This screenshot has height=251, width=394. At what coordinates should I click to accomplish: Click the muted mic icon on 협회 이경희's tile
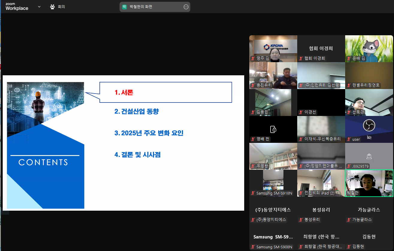tap(301, 59)
